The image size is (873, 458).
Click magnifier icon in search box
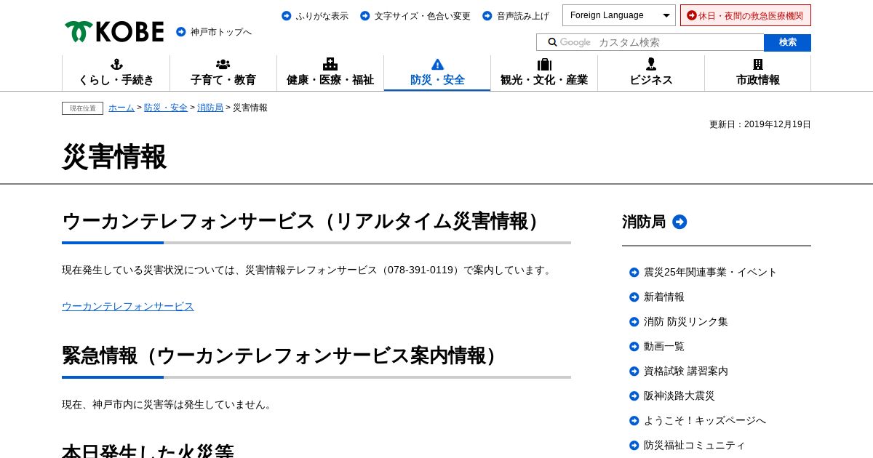point(552,42)
